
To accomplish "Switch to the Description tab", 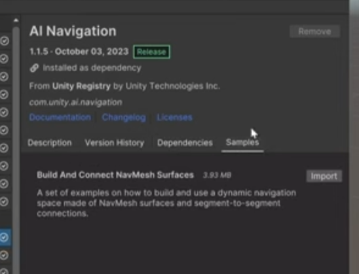I will pyautogui.click(x=50, y=143).
